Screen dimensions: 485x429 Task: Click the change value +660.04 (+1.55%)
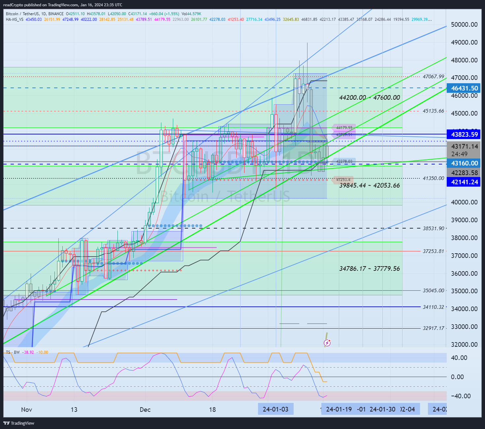pyautogui.click(x=164, y=14)
